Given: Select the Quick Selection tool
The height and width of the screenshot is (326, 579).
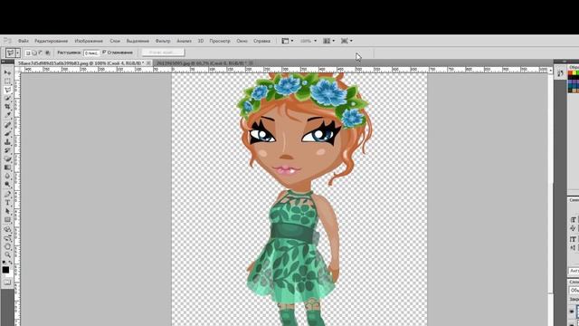Looking at the screenshot, I should 7,99.
